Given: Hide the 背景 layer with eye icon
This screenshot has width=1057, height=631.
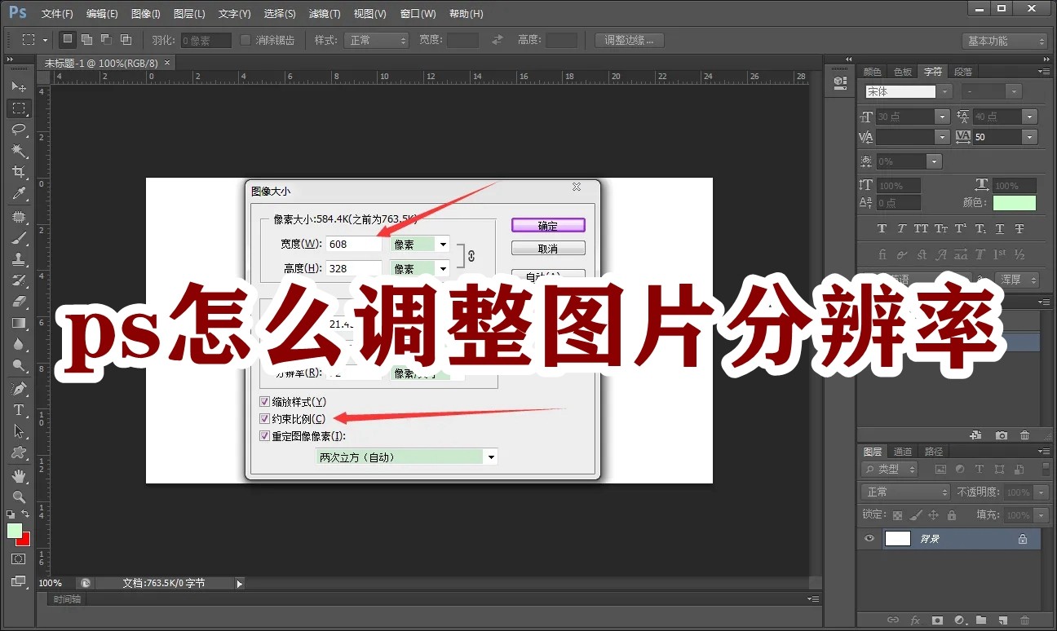Looking at the screenshot, I should coord(869,539).
